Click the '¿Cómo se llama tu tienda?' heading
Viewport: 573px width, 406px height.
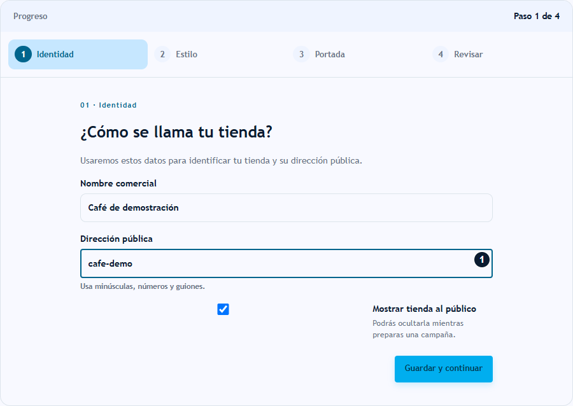176,132
